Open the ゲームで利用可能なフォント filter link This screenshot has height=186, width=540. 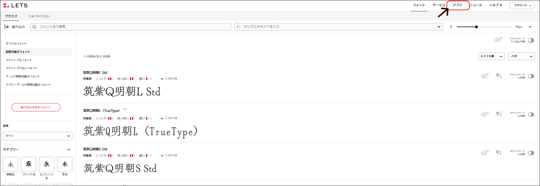pyautogui.click(x=23, y=76)
